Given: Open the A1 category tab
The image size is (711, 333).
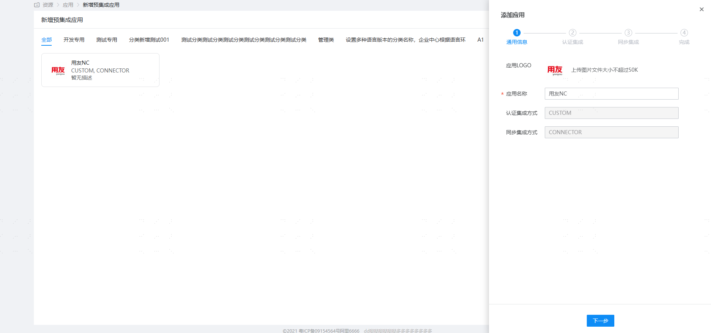Looking at the screenshot, I should [x=480, y=40].
